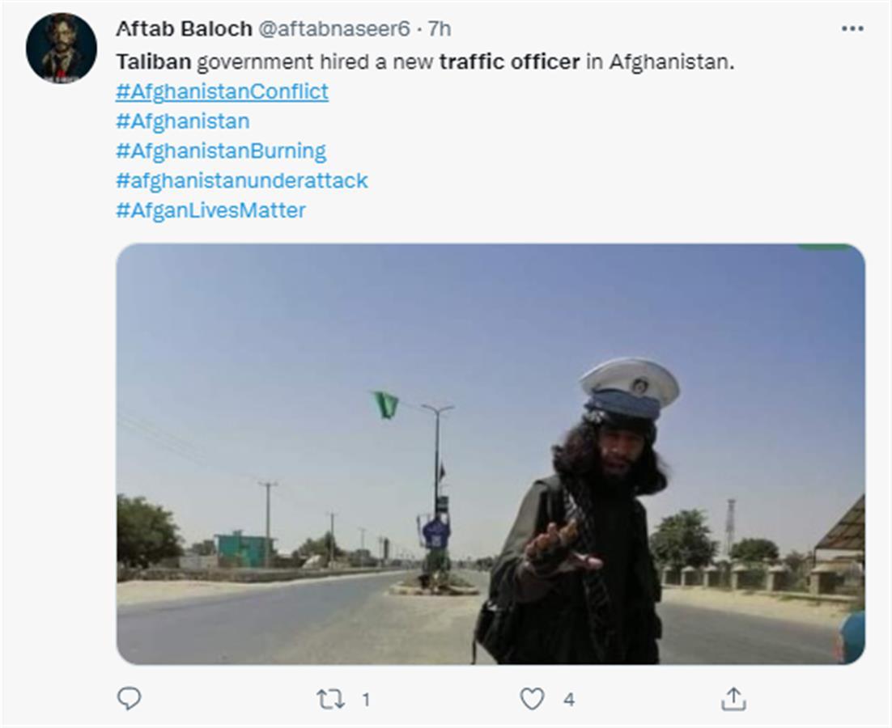Click the 7h timestamp
892x728 pixels.
(440, 28)
